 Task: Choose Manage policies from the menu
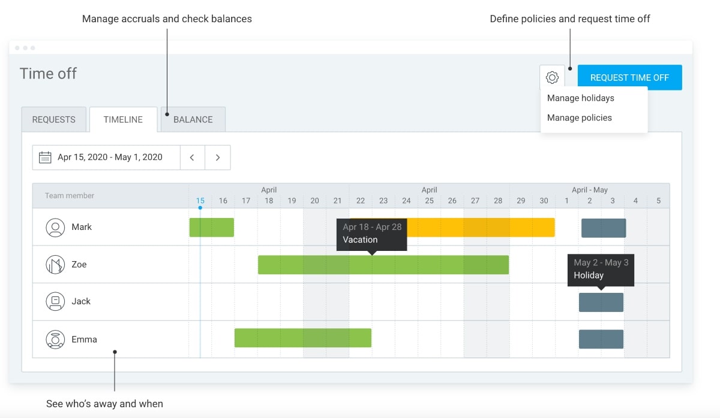point(580,118)
